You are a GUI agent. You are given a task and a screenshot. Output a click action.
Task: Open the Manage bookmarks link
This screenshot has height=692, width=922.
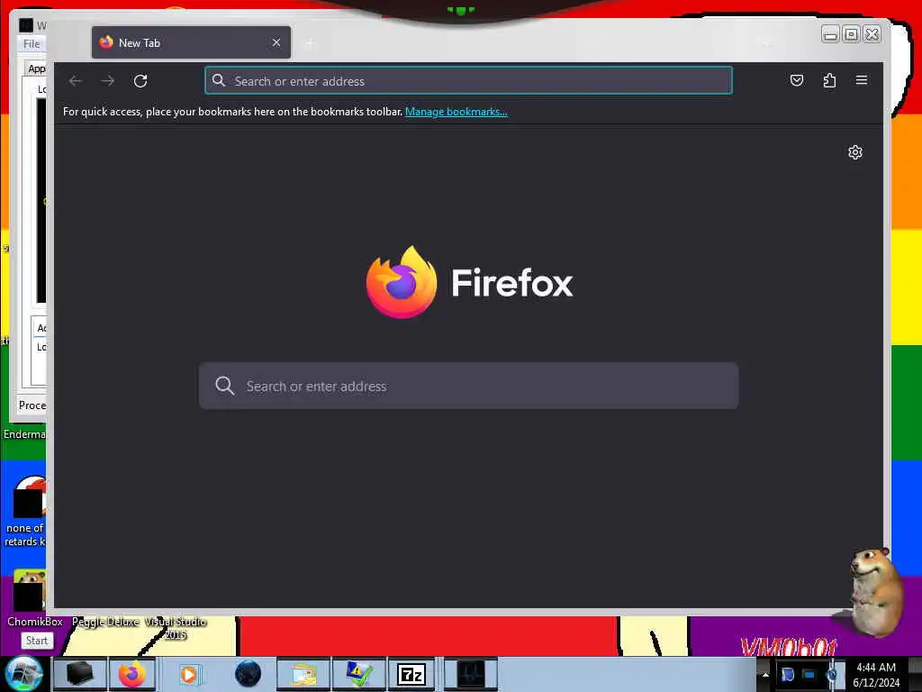[x=456, y=112]
